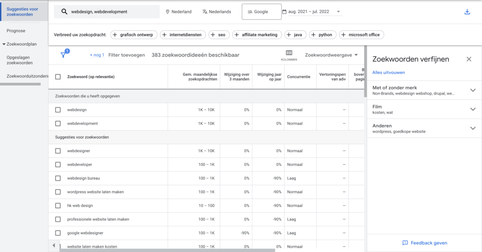Open 'Suggesties voor zoekwoorden' in sidebar
The width and height of the screenshot is (482, 252).
pyautogui.click(x=24, y=12)
